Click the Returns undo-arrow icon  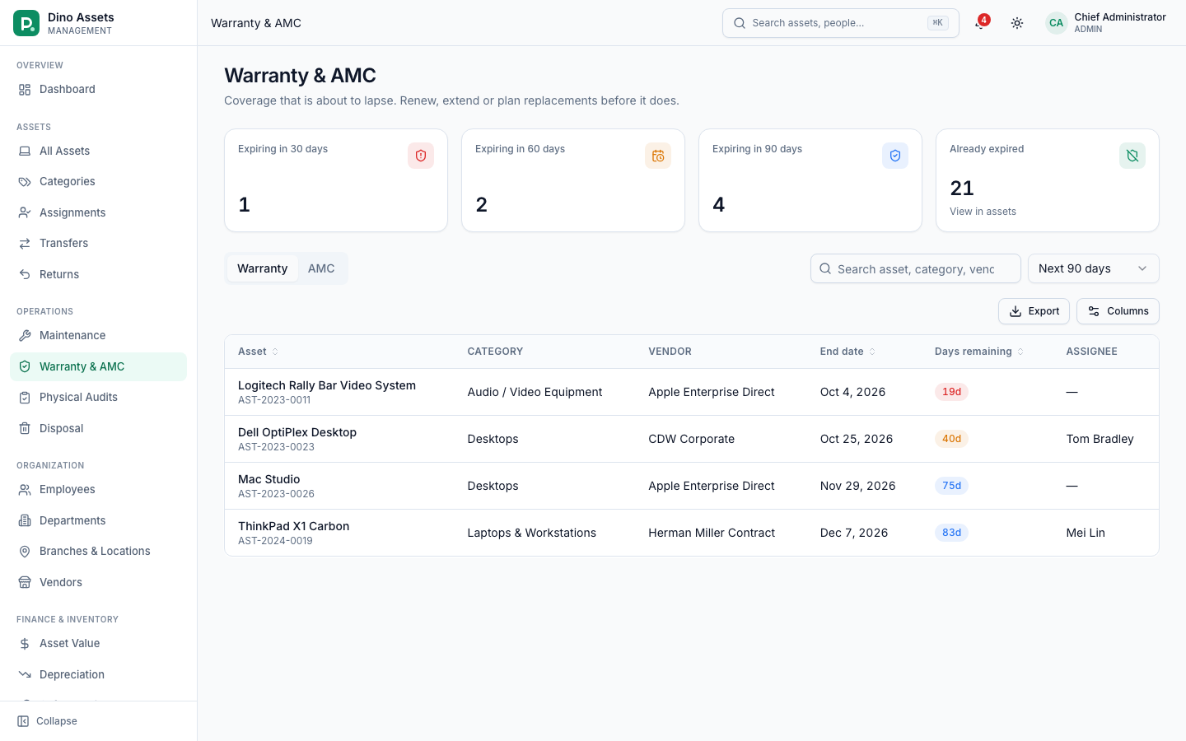coord(25,274)
